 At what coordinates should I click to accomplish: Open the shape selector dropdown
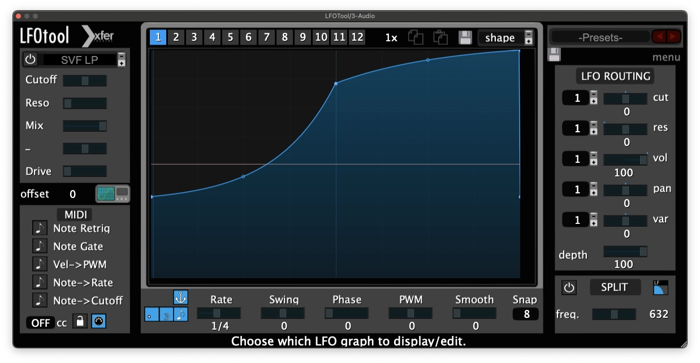point(500,38)
